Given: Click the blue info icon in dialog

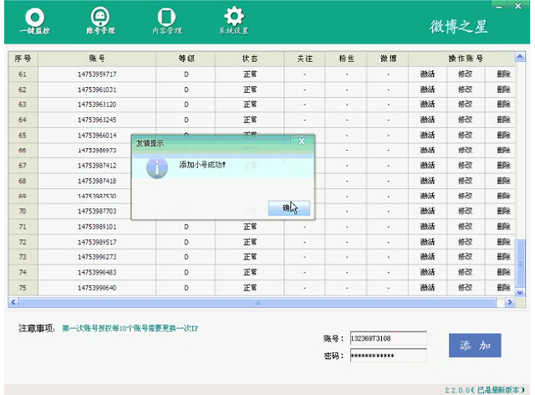Looking at the screenshot, I should tap(157, 167).
